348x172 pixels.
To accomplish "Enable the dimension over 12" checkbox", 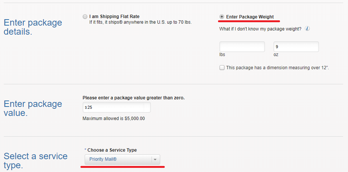I will (222, 68).
